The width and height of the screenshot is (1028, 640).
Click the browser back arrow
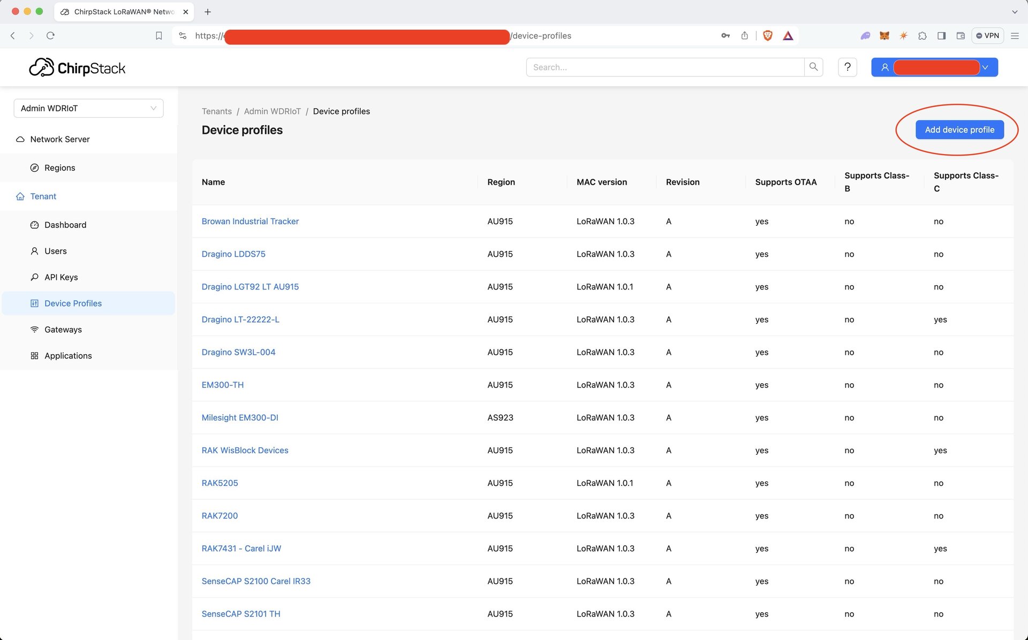[x=13, y=36]
